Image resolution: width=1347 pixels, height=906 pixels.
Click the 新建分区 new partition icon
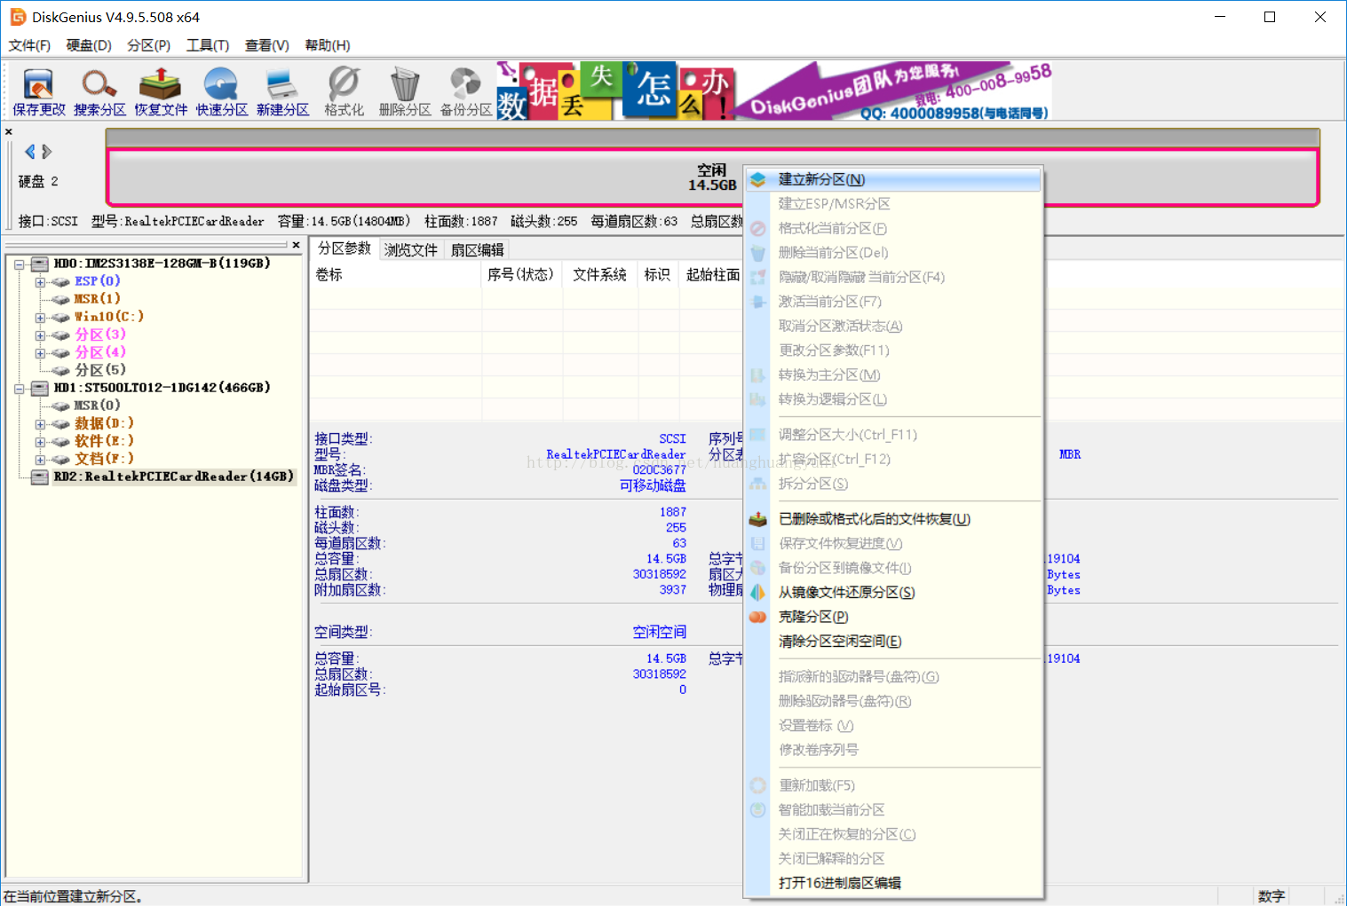coord(282,91)
